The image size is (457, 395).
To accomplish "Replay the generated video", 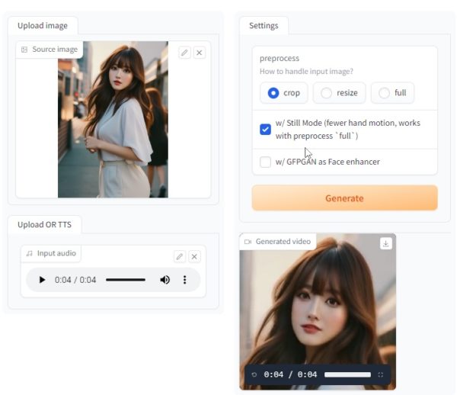I will click(254, 374).
